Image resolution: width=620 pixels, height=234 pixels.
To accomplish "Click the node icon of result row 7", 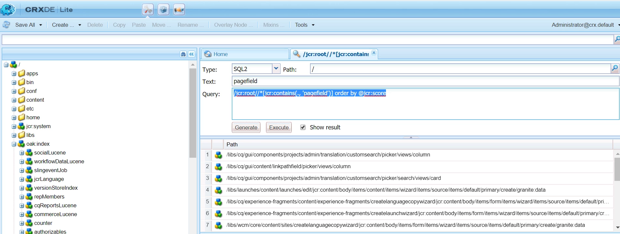I will click(x=218, y=226).
